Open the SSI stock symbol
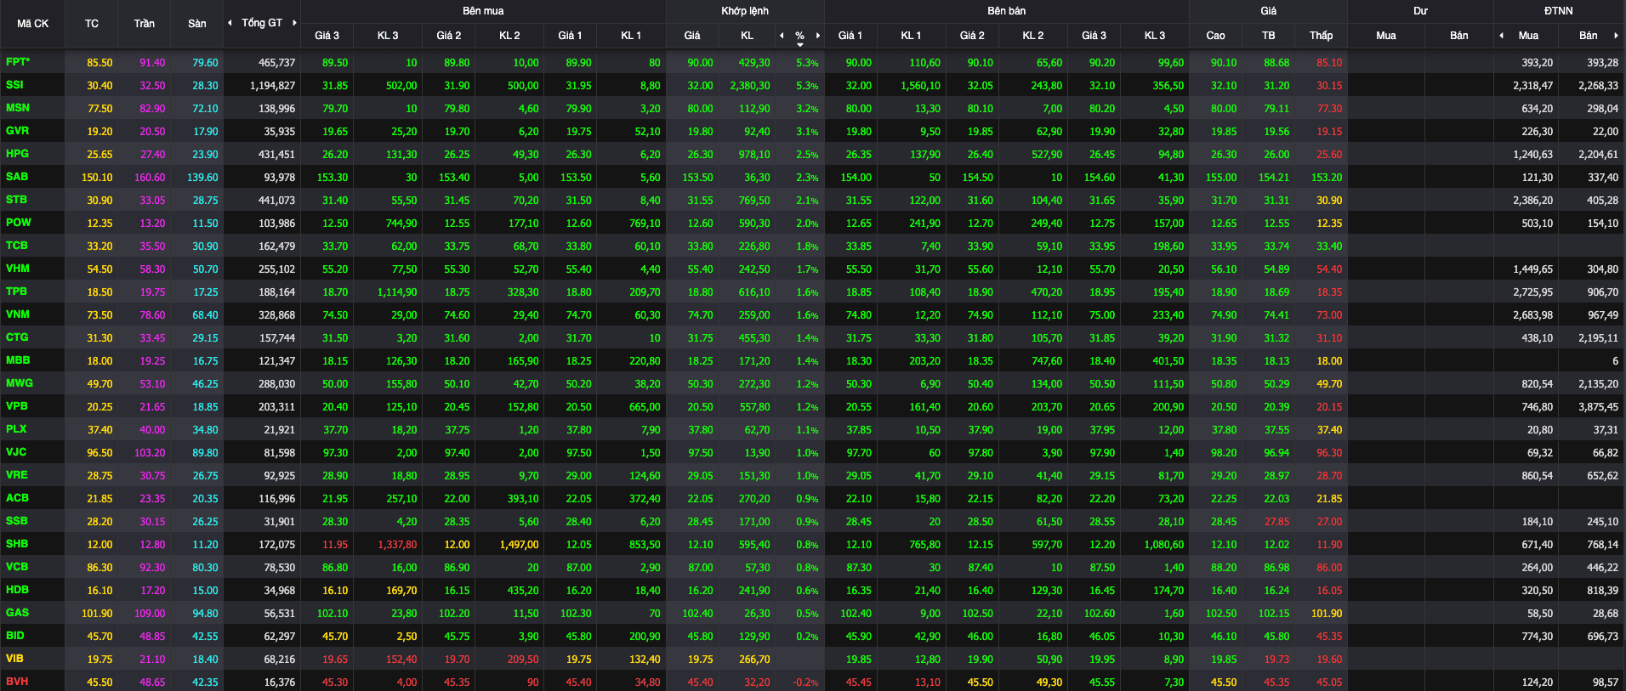1626x691 pixels. pyautogui.click(x=14, y=85)
